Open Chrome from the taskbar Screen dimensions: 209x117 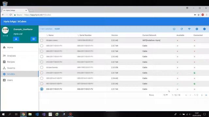coord(23,114)
